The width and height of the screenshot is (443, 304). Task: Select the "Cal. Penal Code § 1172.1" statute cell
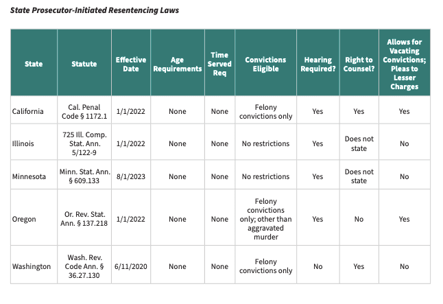(84, 111)
